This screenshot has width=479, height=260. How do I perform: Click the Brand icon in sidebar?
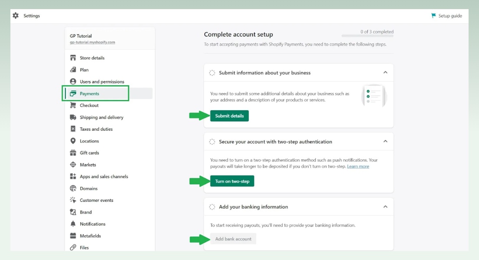tap(73, 212)
